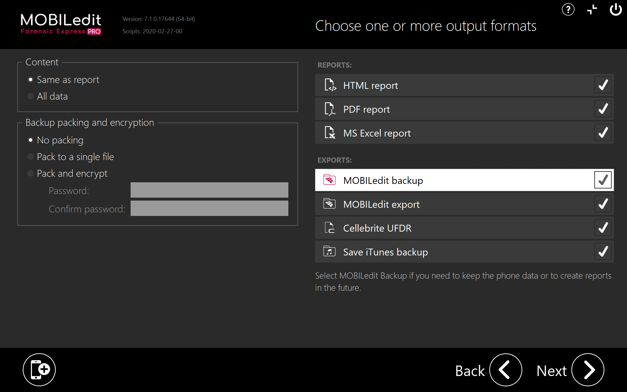
Task: Disable the MOBILedit export checkbox
Action: [x=603, y=204]
